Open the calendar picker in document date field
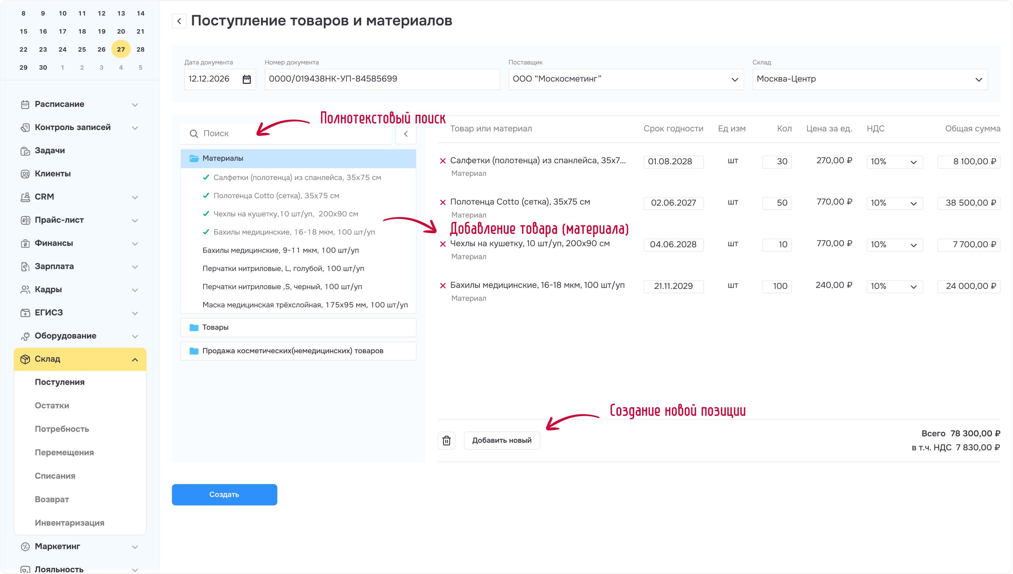 247,79
